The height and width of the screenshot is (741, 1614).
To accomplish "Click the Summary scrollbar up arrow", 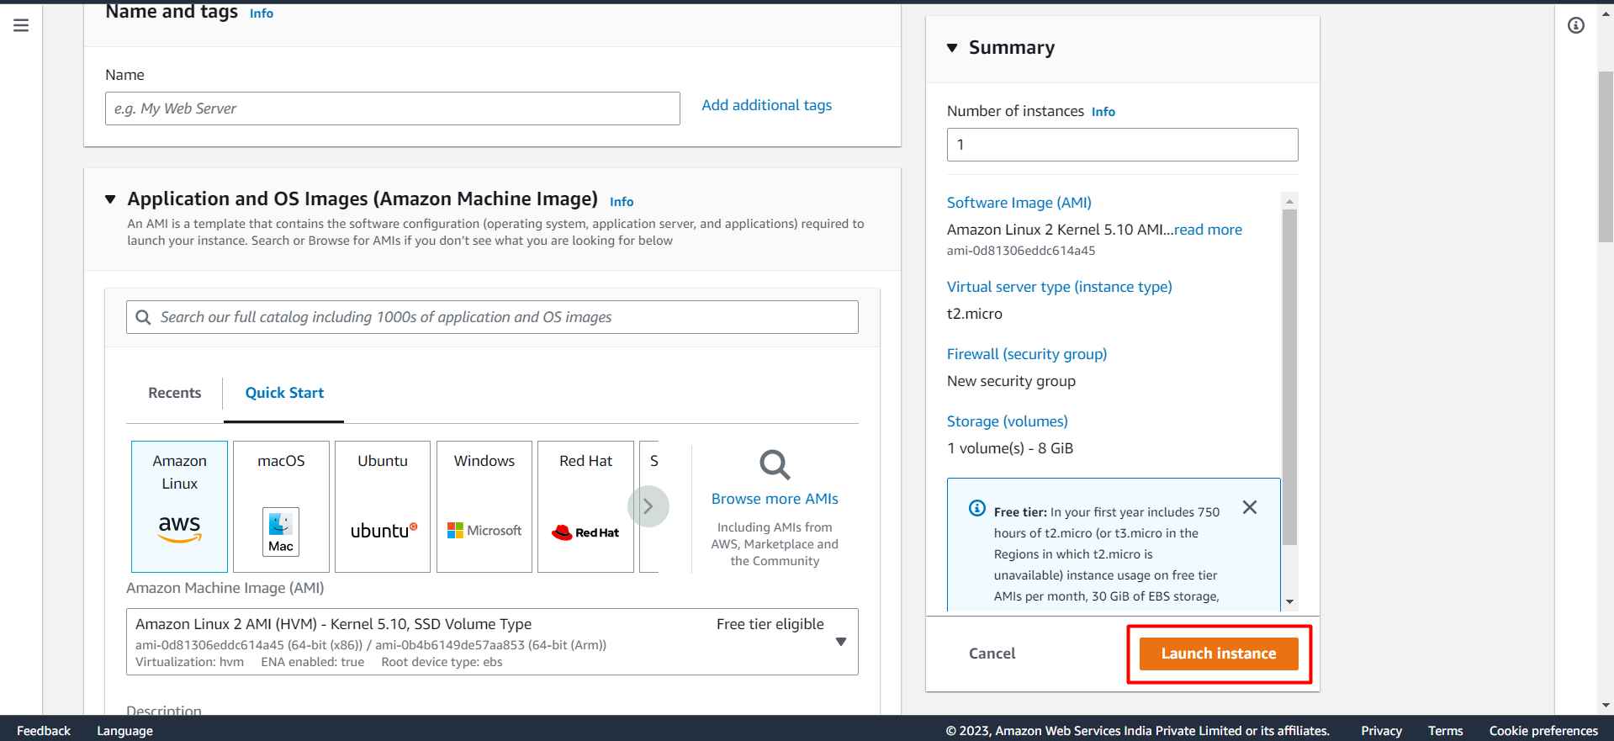I will tap(1289, 201).
